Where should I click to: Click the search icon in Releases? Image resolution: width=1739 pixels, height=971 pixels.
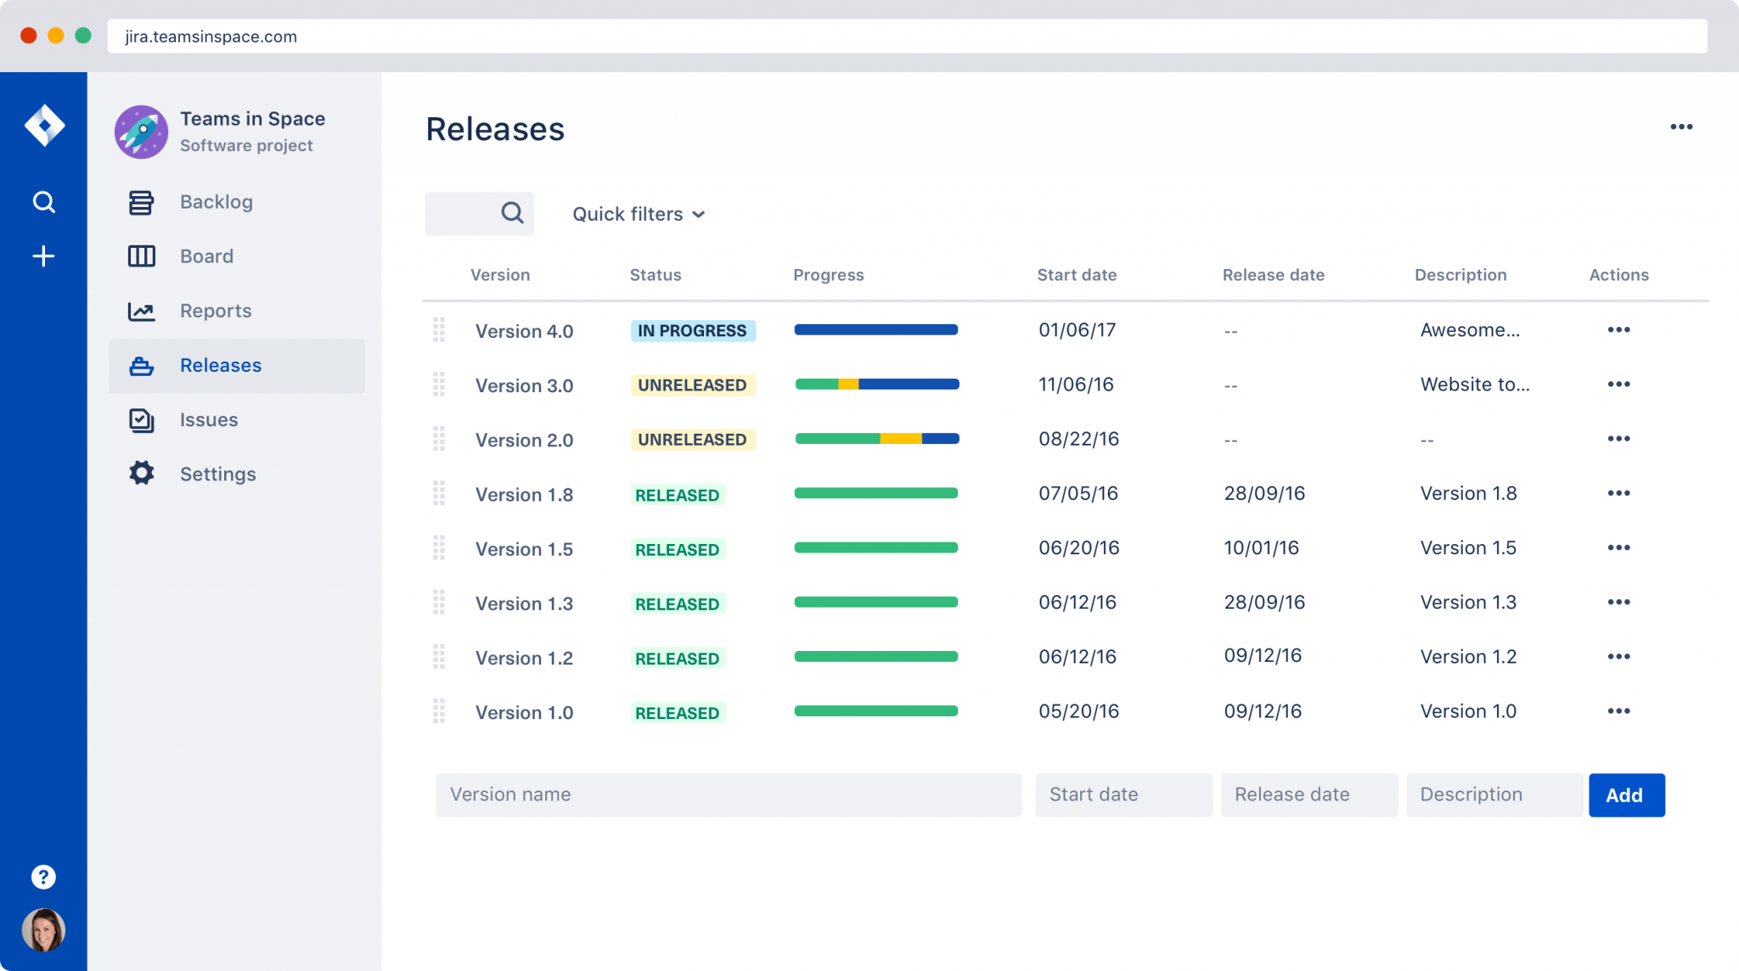[x=512, y=212]
